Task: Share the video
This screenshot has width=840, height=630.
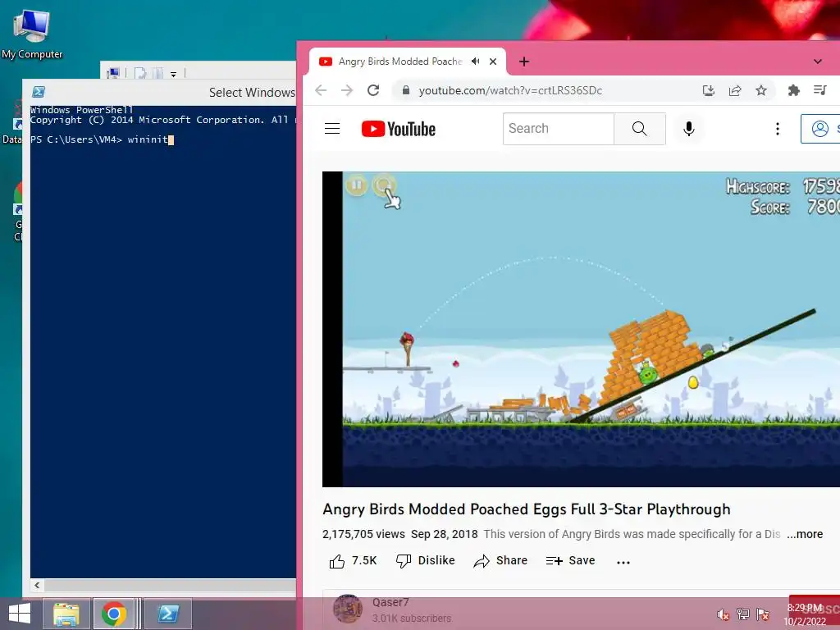Action: coord(500,561)
